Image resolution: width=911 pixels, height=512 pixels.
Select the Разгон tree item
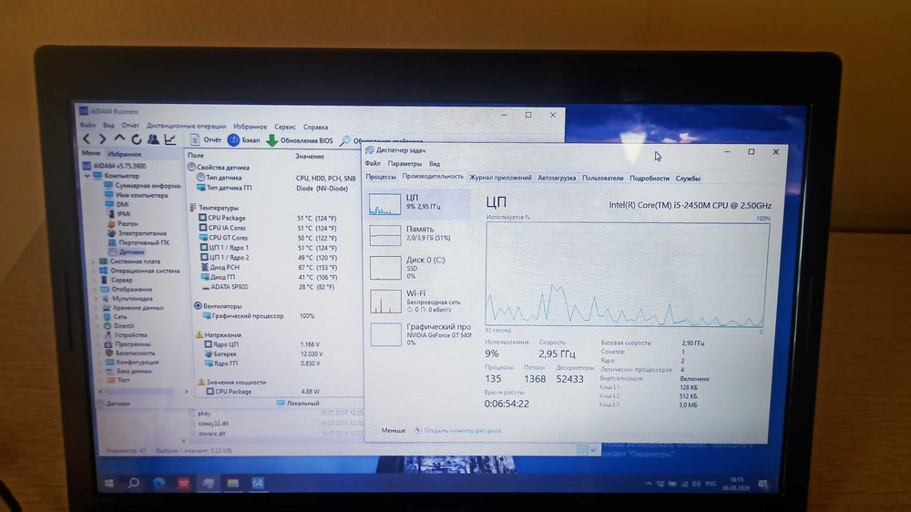(x=123, y=223)
